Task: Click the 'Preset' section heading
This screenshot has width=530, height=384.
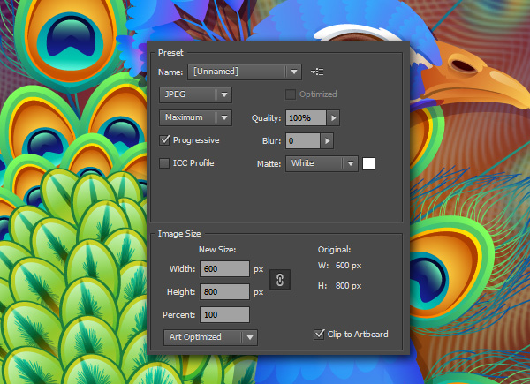Action: 170,53
